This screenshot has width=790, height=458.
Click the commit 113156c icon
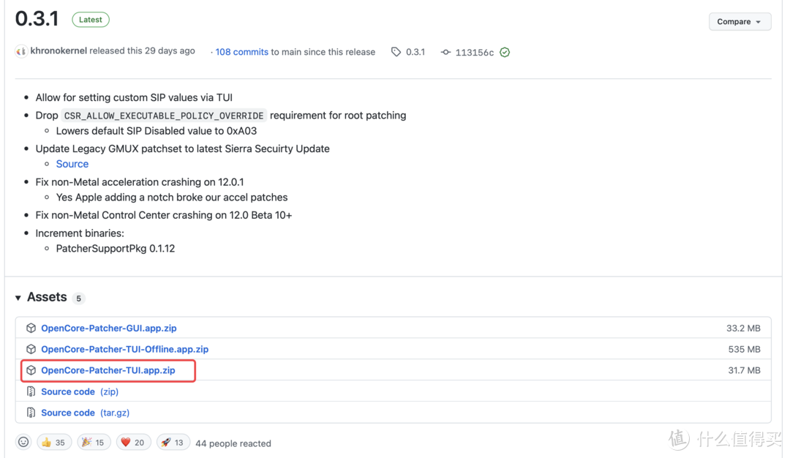point(445,53)
